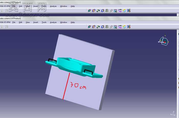The image size is (179, 118).
Task: Open the Analyze menu in the lower window
Action: coord(53,22)
